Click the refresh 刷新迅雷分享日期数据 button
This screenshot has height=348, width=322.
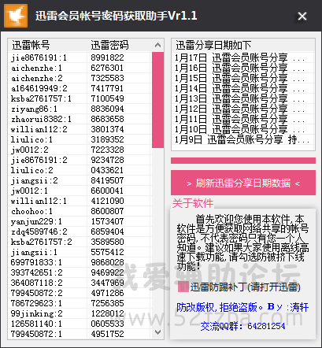tap(243, 183)
